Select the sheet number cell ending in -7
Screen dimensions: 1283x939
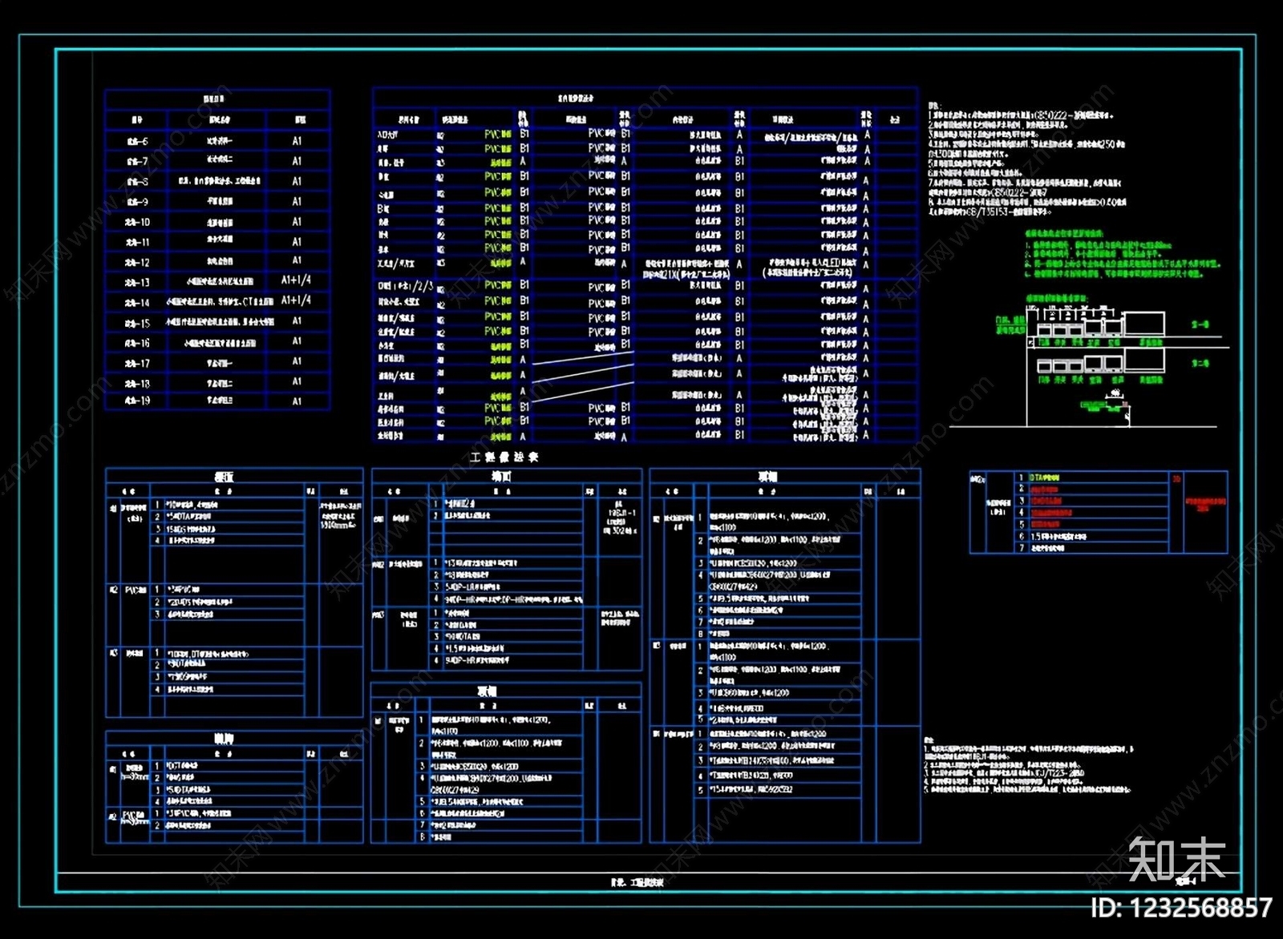pos(136,161)
